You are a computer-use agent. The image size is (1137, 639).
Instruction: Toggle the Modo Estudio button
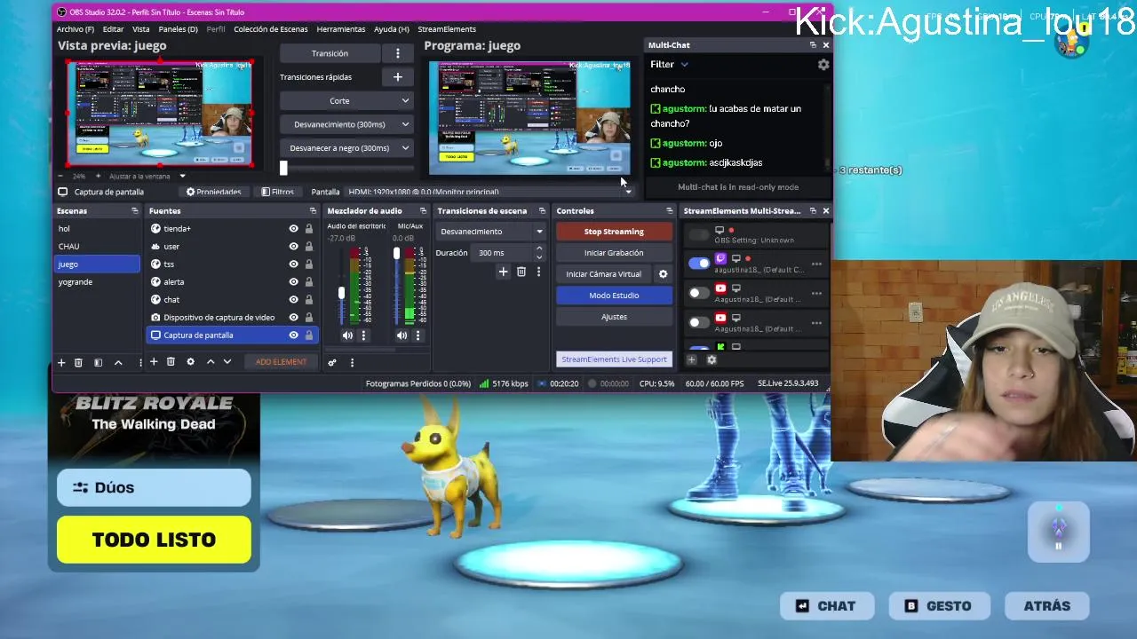(x=614, y=296)
